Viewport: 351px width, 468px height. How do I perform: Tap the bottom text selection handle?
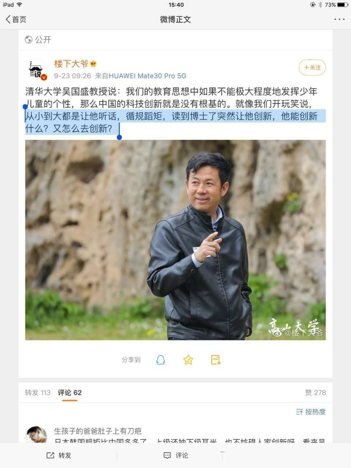click(119, 137)
